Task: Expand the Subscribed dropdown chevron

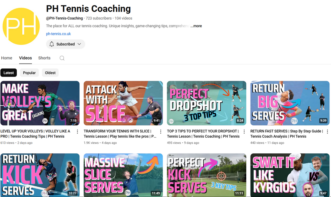Action: pyautogui.click(x=79, y=44)
